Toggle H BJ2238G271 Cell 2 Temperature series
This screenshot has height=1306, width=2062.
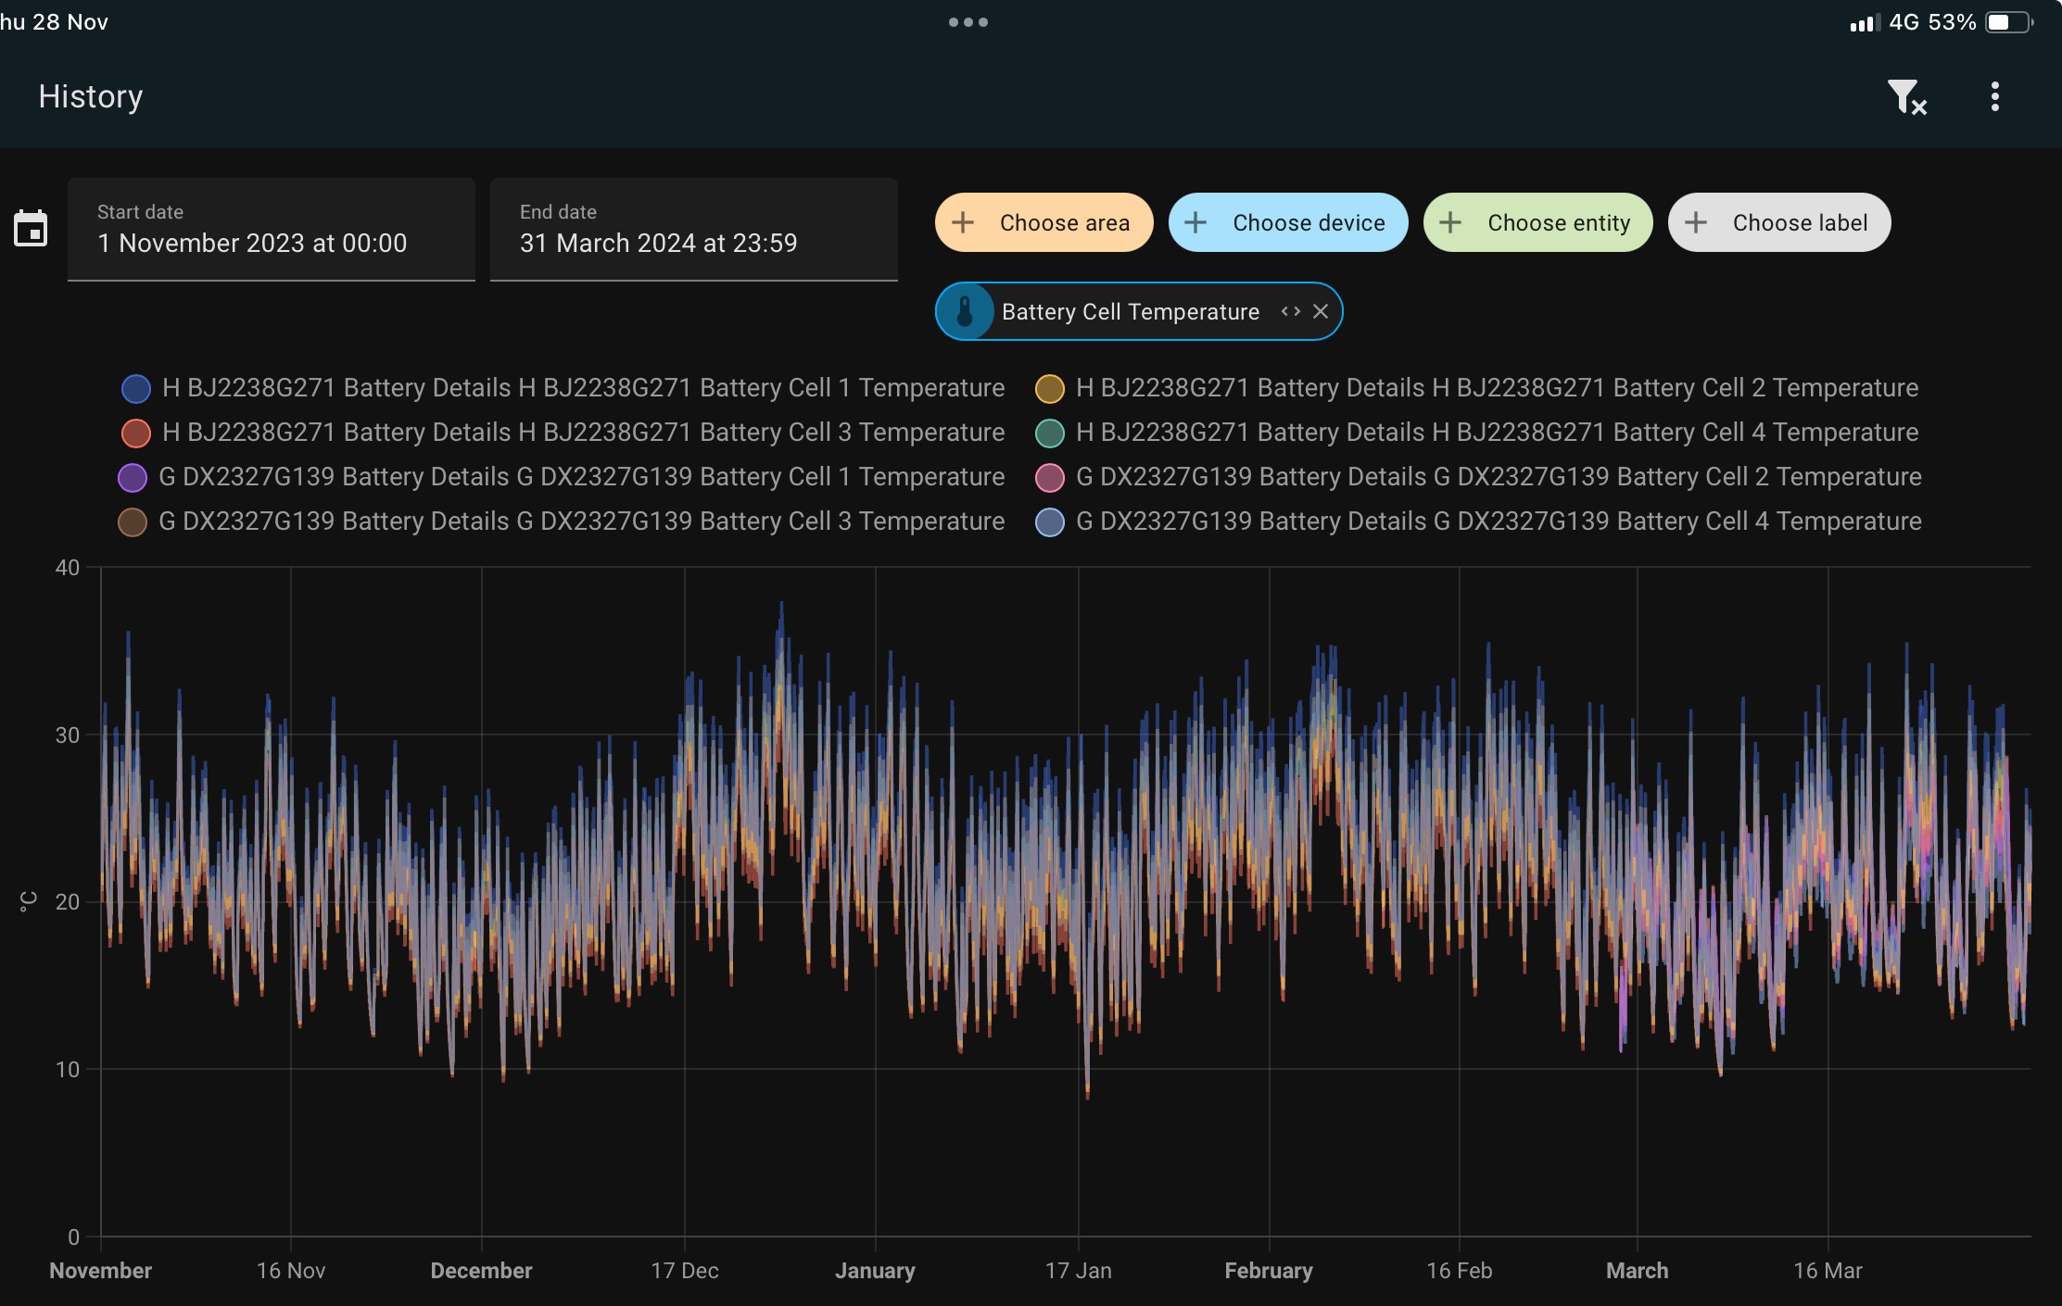[1476, 388]
